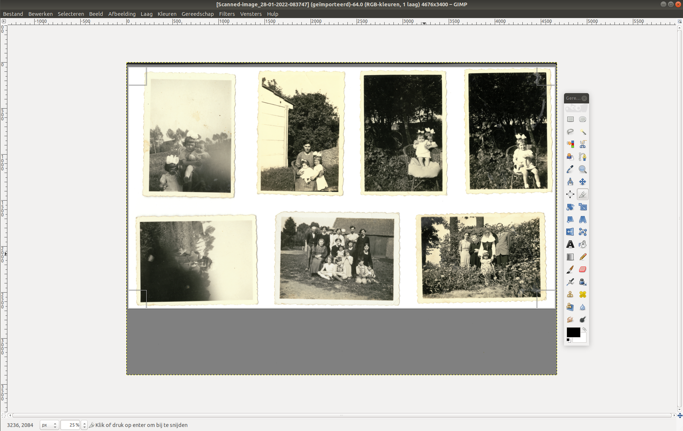The width and height of the screenshot is (683, 431).
Task: Toggle Quick Mask at canvas bottom-left corner
Action: tap(4, 415)
